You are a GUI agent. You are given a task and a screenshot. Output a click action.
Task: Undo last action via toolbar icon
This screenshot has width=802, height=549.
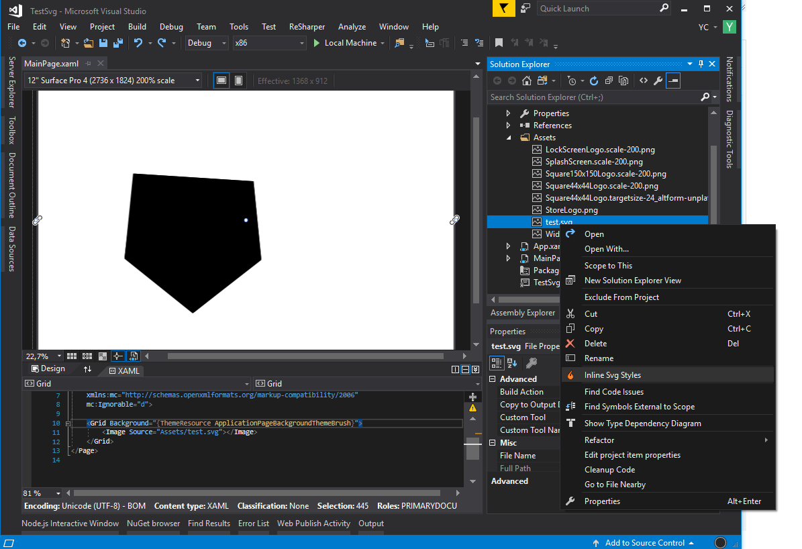pyautogui.click(x=137, y=43)
